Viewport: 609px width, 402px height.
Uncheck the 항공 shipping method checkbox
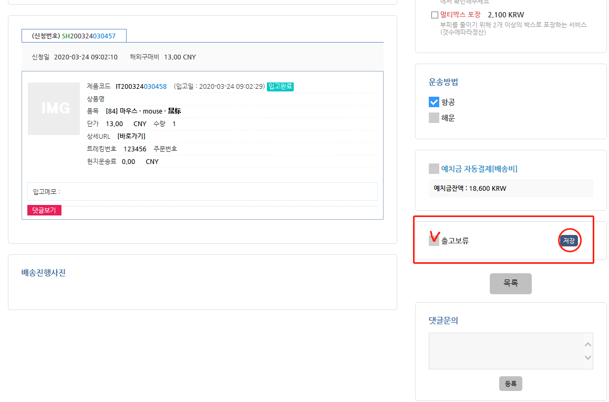pyautogui.click(x=434, y=102)
